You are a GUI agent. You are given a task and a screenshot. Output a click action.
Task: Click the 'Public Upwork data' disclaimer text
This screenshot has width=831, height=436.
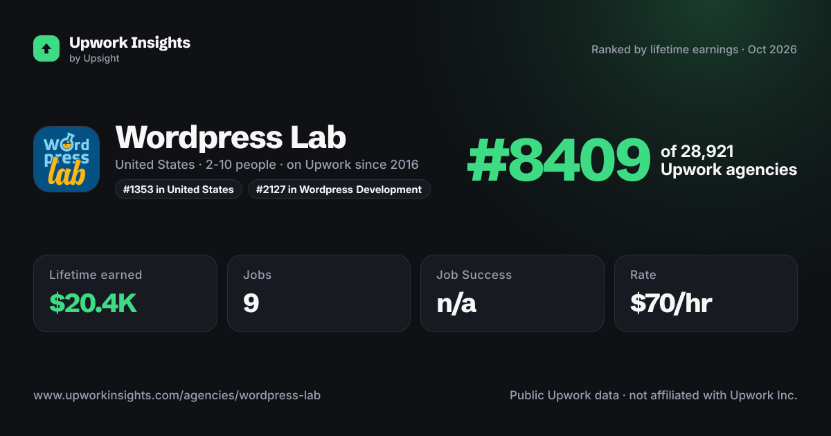click(x=654, y=395)
